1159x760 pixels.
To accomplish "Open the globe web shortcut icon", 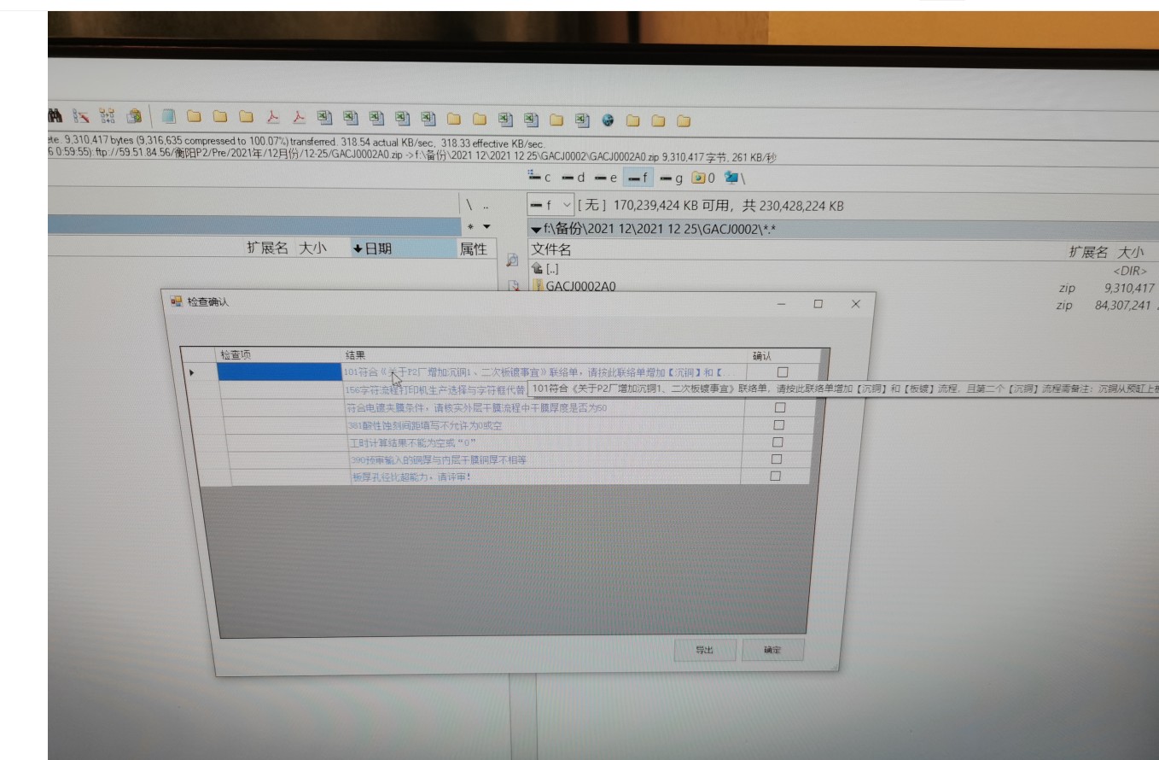I will tap(608, 120).
